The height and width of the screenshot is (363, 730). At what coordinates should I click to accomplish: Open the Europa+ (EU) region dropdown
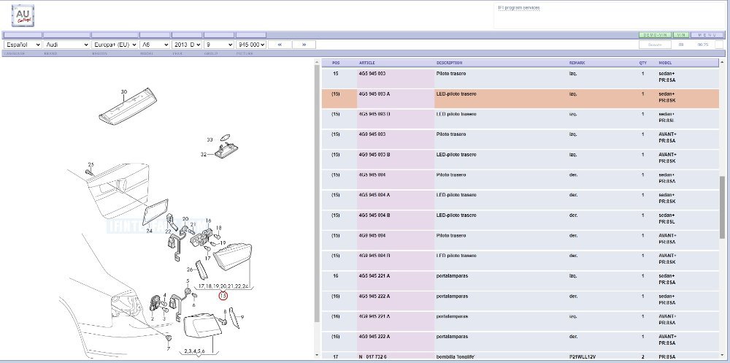coord(115,45)
